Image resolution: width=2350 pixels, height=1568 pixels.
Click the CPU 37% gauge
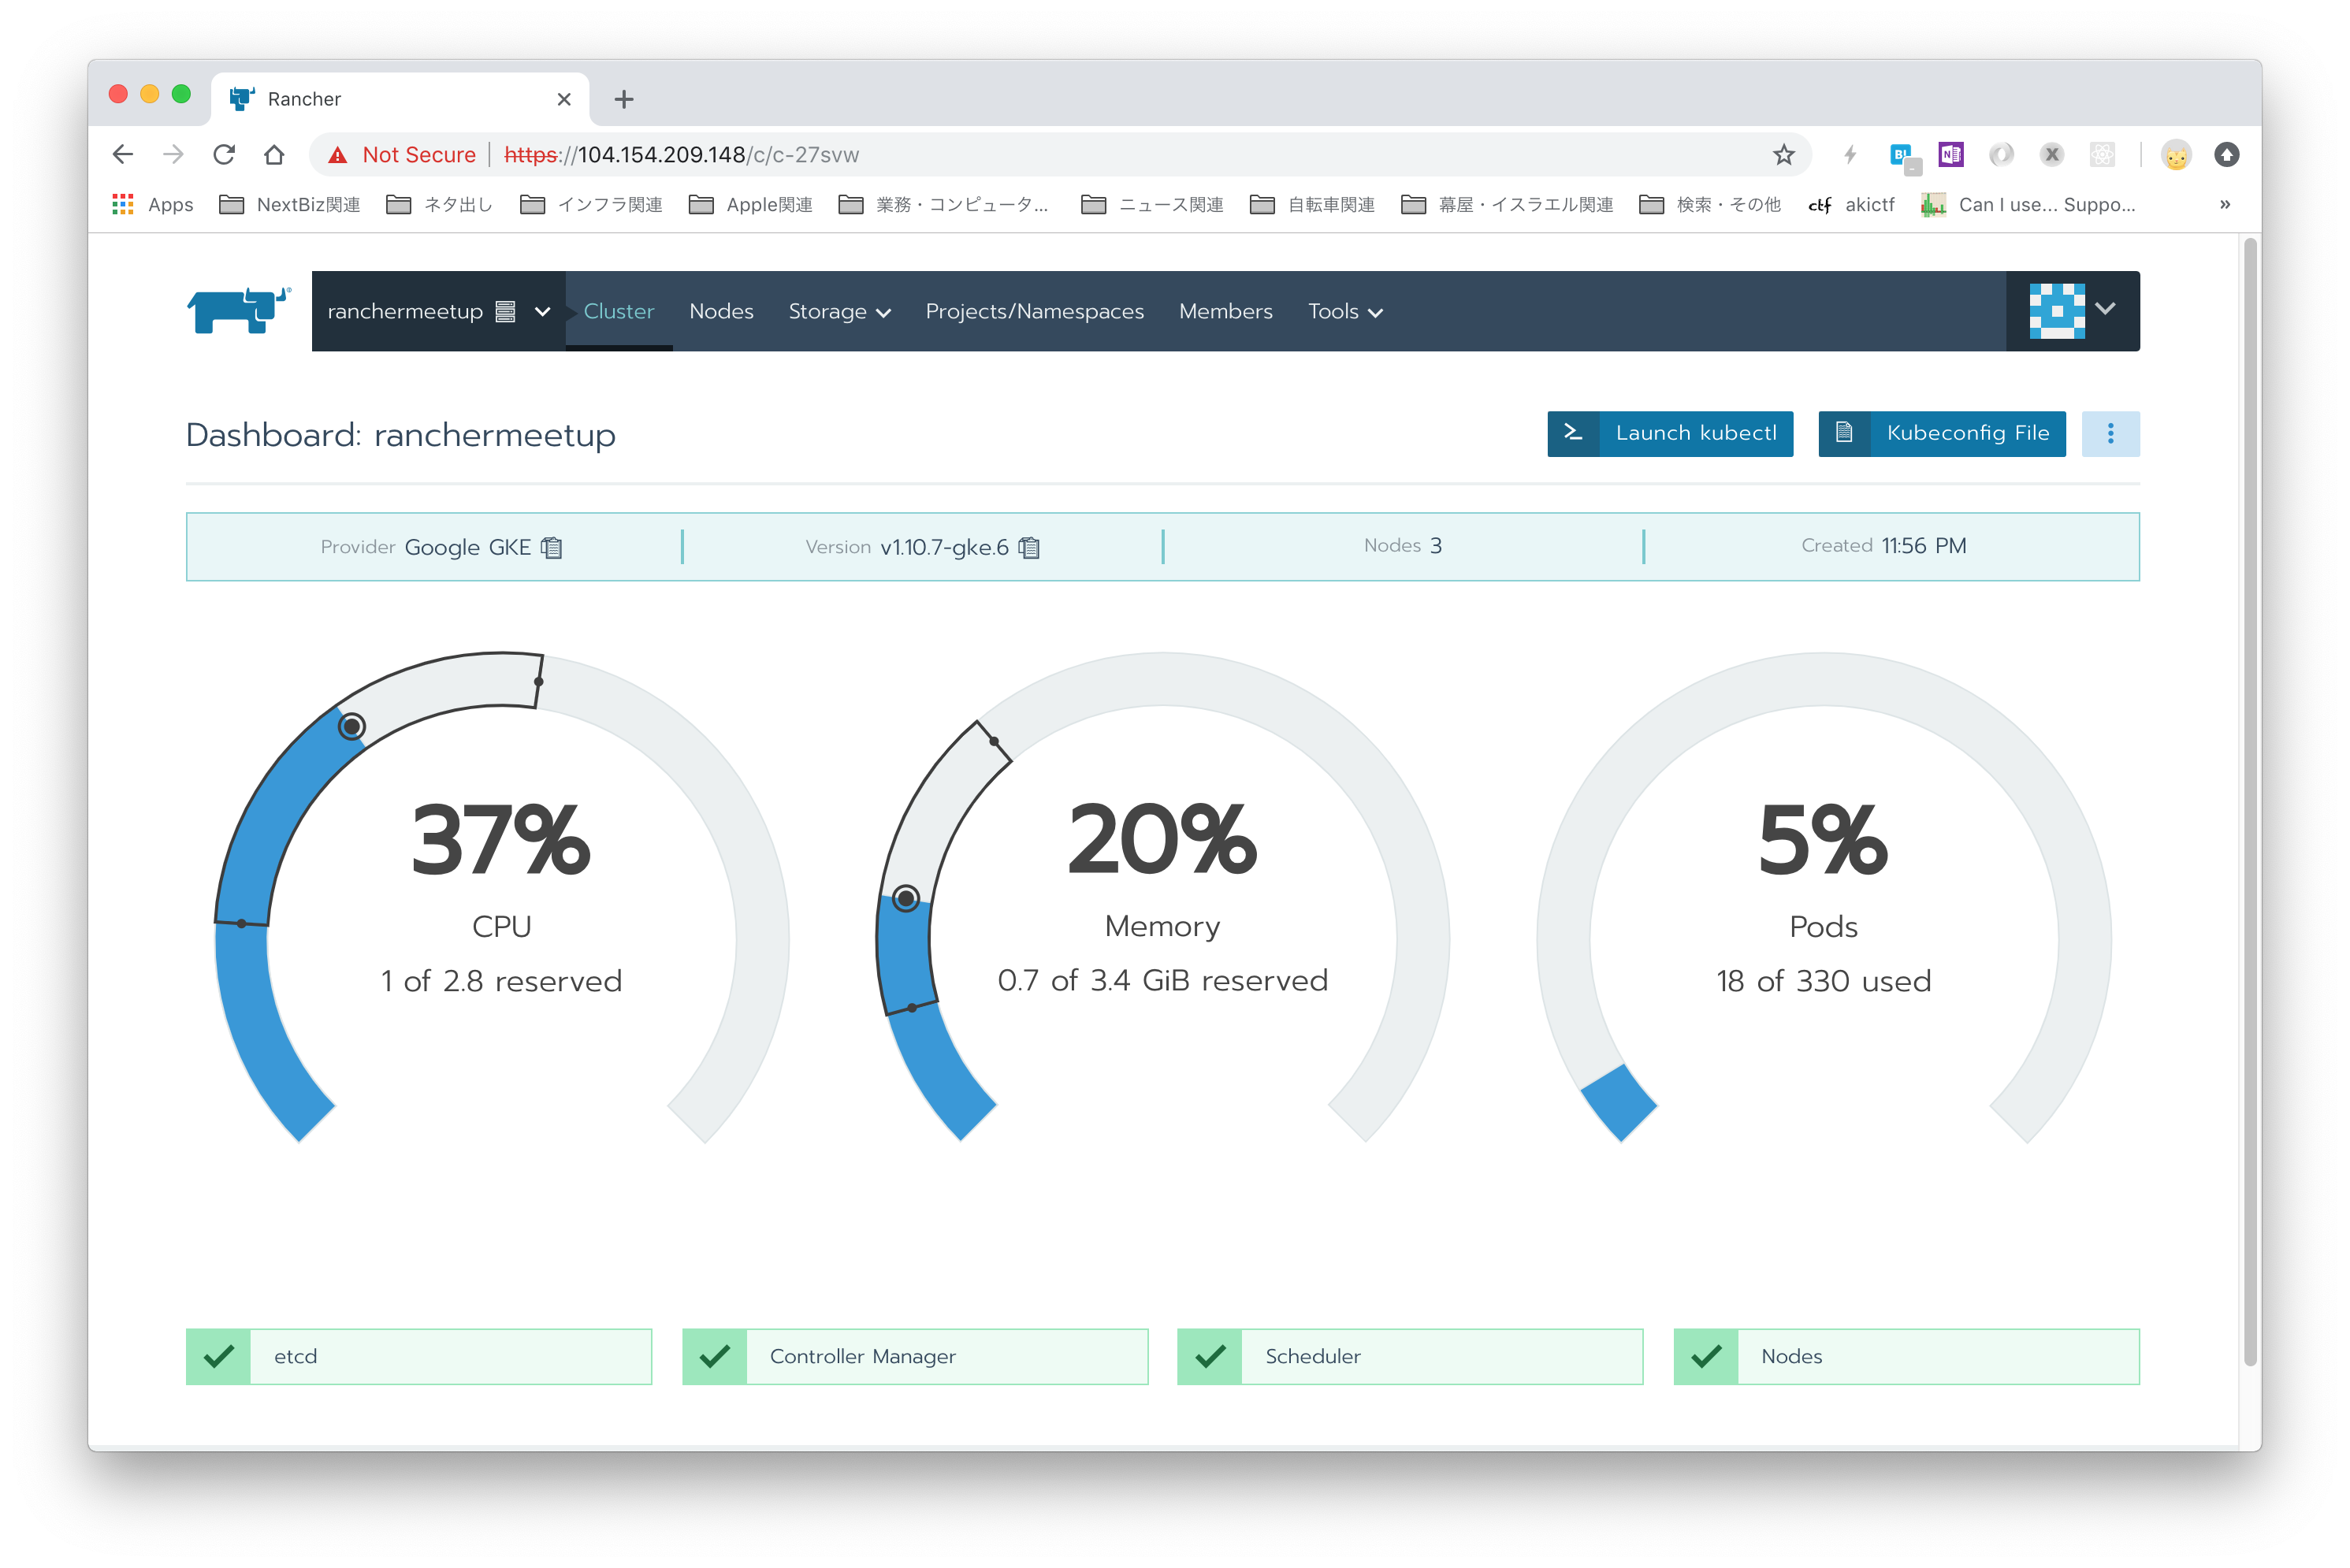pos(501,897)
